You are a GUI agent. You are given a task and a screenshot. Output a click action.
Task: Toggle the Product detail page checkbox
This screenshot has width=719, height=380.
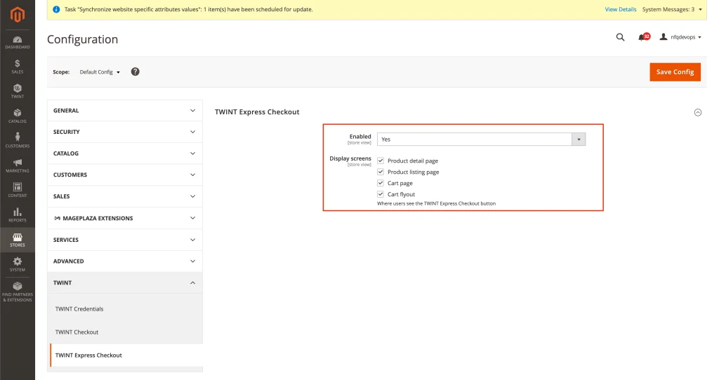point(381,161)
